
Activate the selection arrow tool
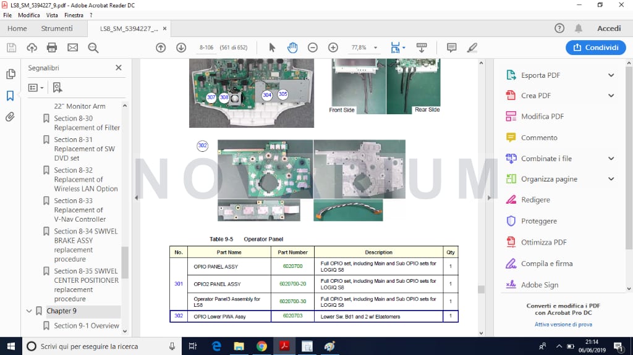(272, 48)
